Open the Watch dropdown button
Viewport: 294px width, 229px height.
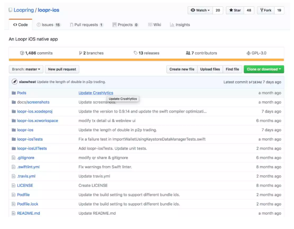click(200, 10)
